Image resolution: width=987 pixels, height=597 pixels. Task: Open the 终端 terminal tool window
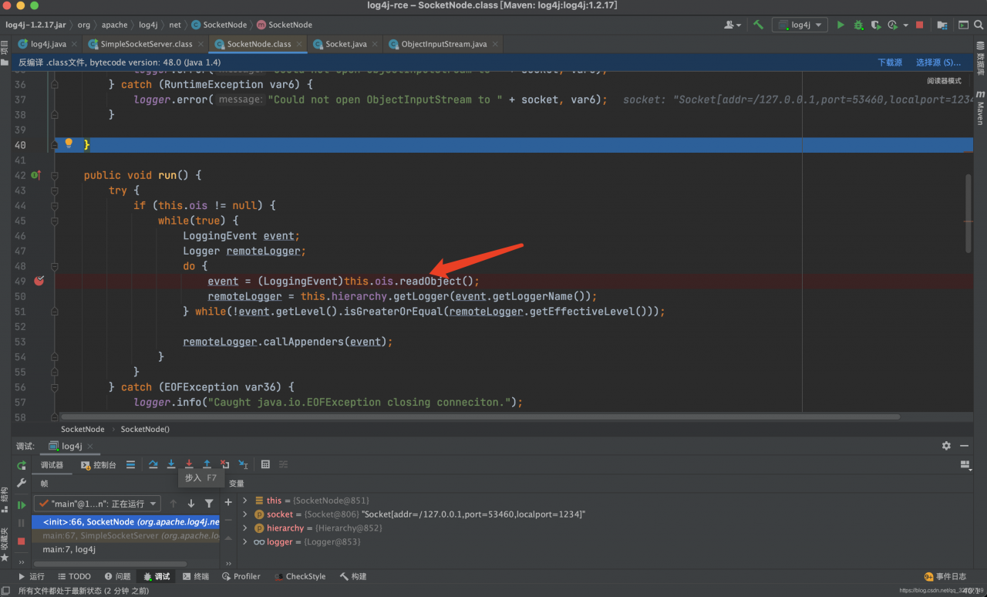coord(196,576)
